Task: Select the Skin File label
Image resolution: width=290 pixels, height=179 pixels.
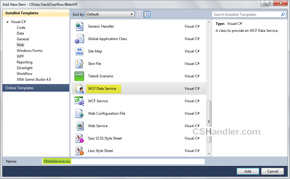Action: point(94,63)
